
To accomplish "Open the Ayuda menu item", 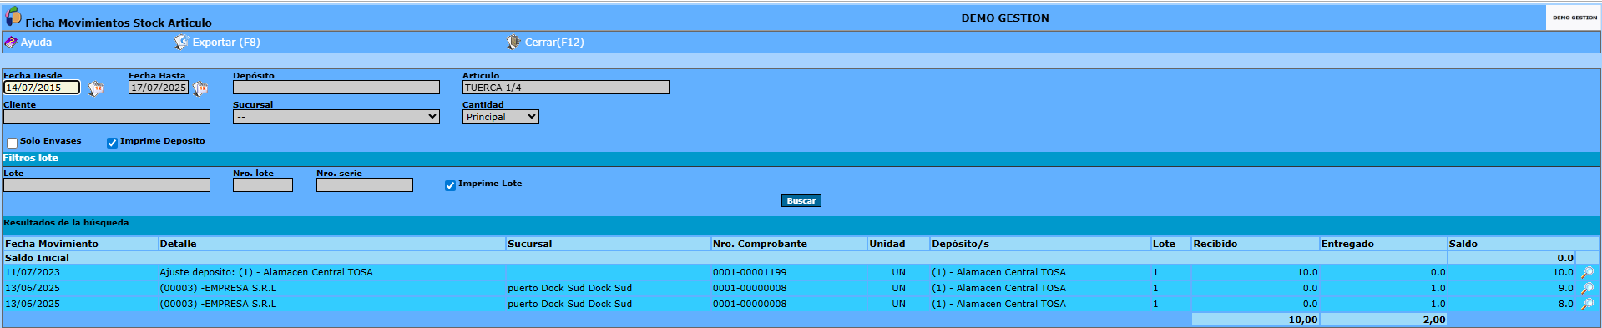I will 36,42.
